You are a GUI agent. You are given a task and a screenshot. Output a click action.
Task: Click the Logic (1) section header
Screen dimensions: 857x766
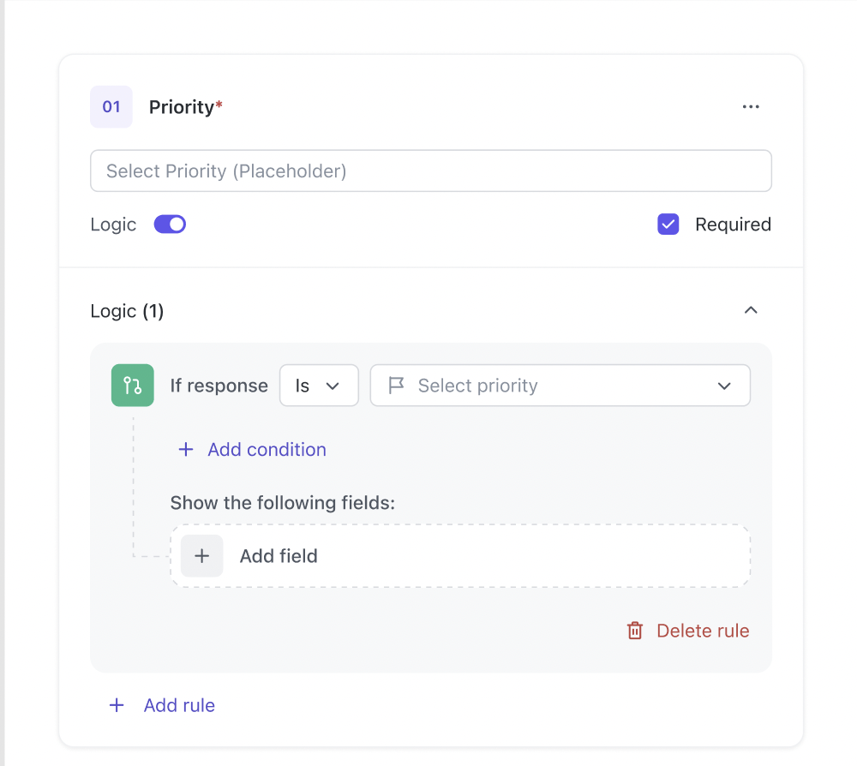pos(127,311)
